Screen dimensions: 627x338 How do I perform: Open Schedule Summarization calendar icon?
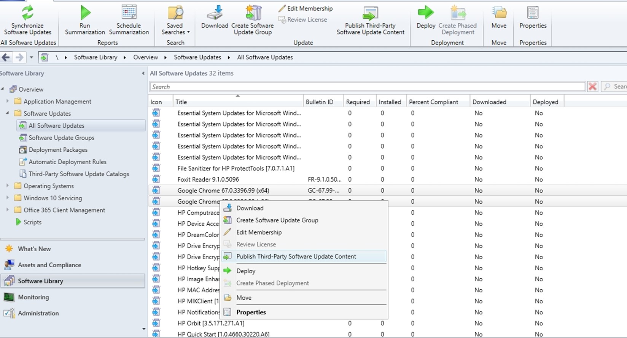(x=129, y=13)
